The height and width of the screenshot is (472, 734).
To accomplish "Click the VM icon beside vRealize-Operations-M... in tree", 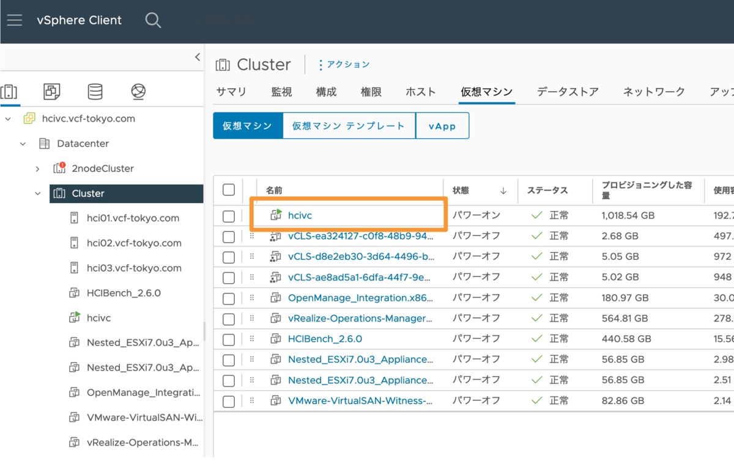I will 74,443.
